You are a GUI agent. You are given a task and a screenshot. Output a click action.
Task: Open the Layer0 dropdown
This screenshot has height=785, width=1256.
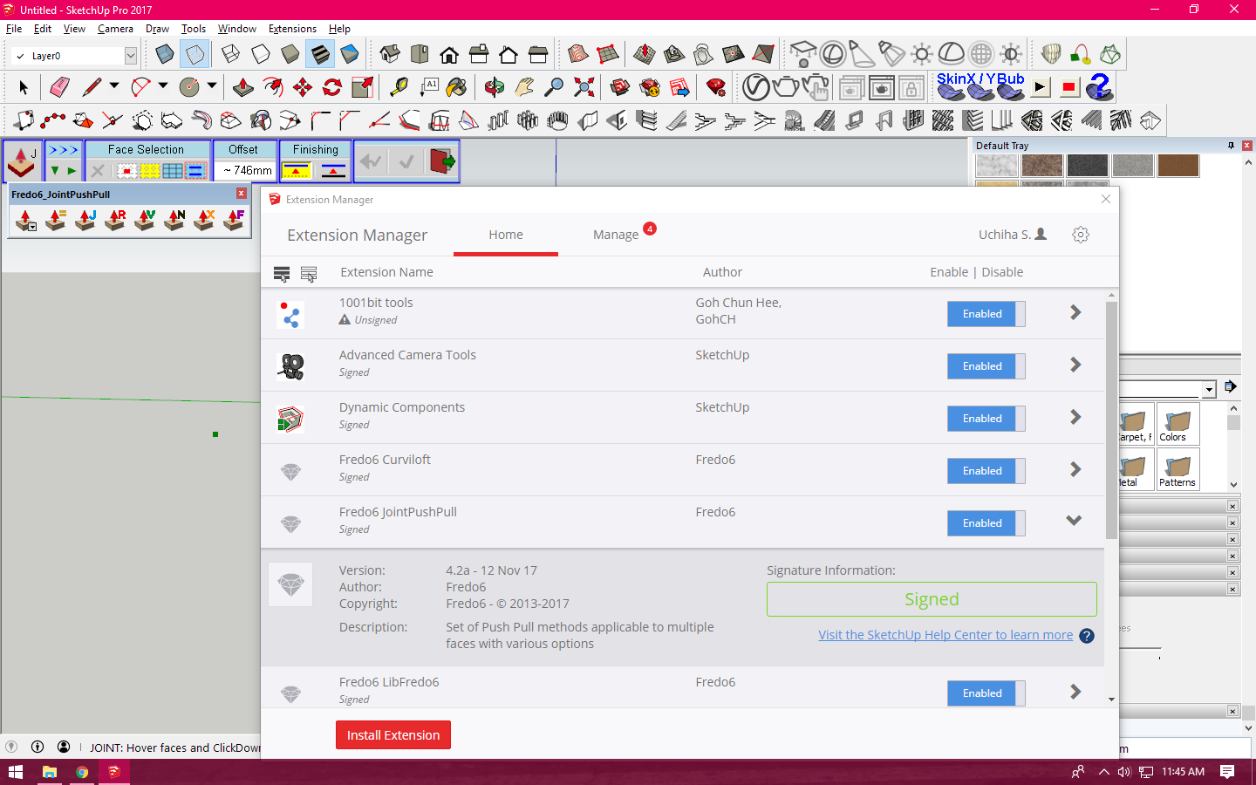pos(131,56)
